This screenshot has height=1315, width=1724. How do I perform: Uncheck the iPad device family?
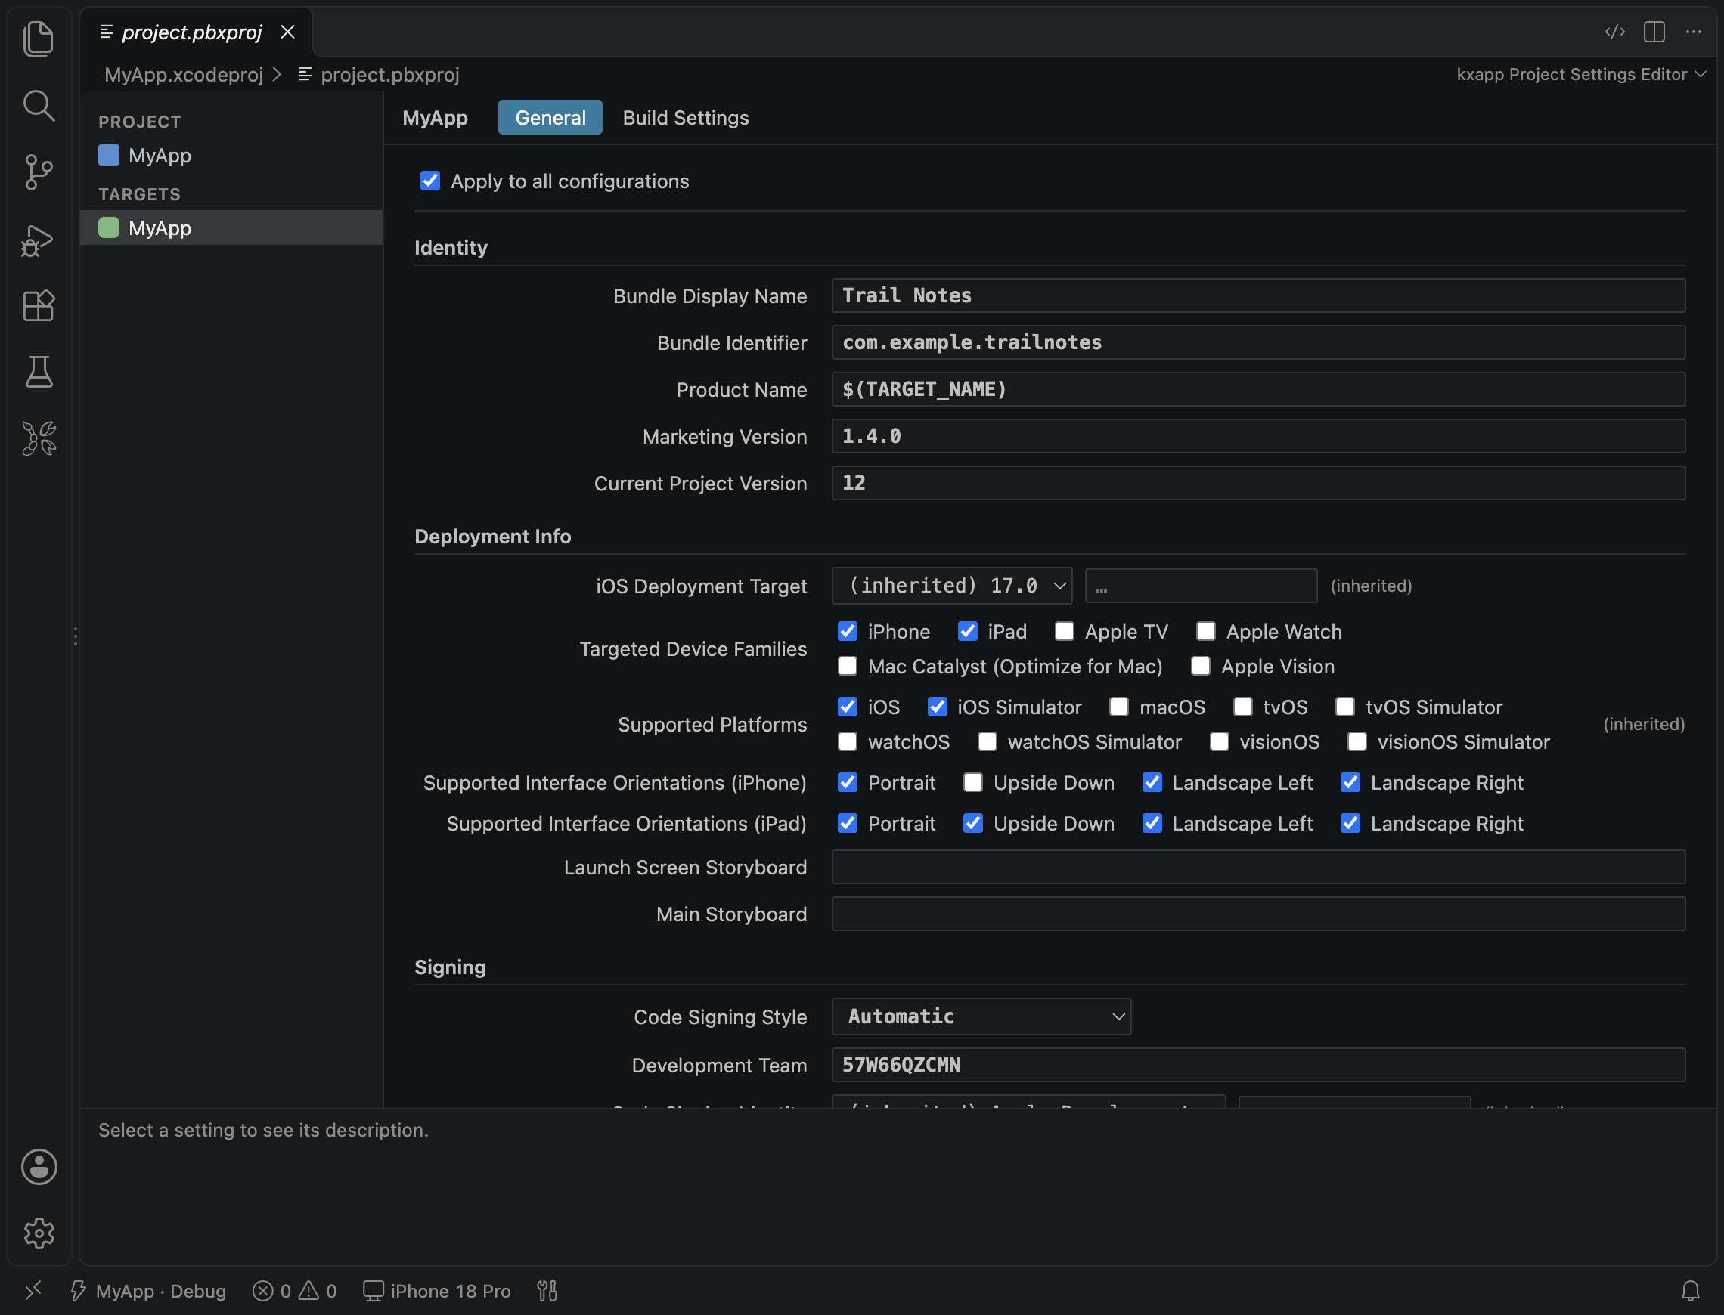pos(968,632)
